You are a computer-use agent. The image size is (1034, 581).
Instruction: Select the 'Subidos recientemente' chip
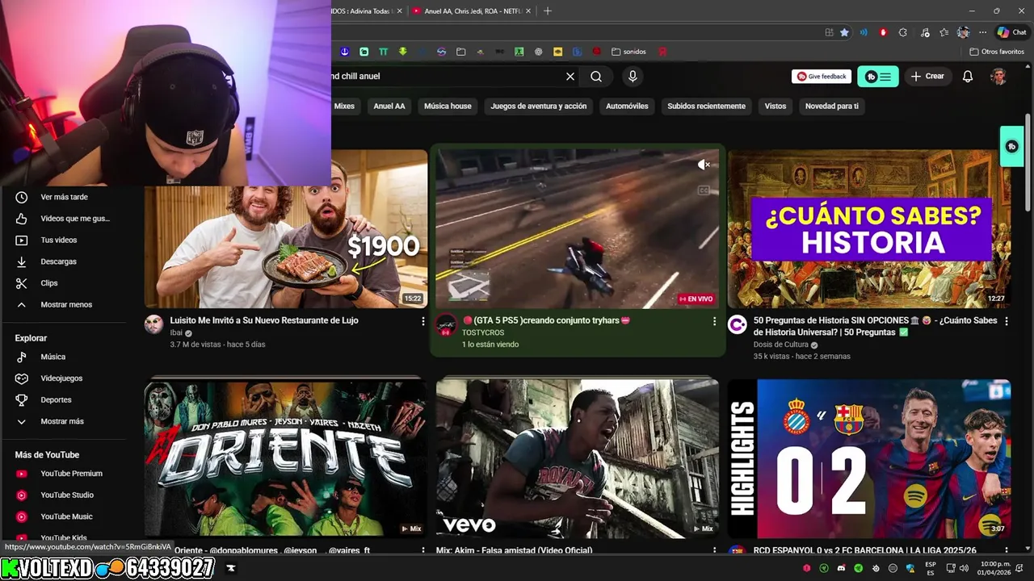tap(707, 107)
